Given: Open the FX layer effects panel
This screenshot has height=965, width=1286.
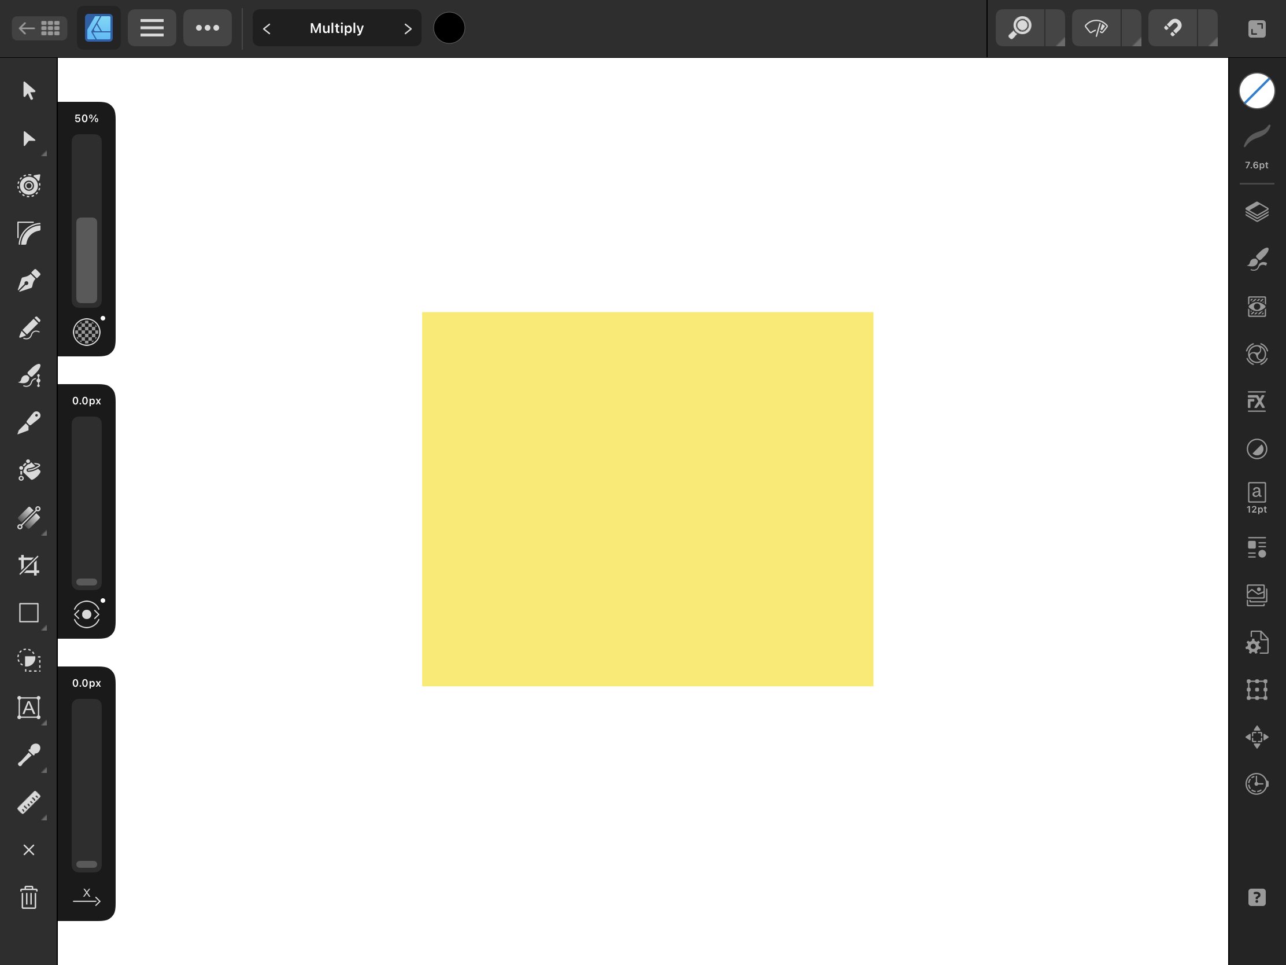Looking at the screenshot, I should [1257, 402].
